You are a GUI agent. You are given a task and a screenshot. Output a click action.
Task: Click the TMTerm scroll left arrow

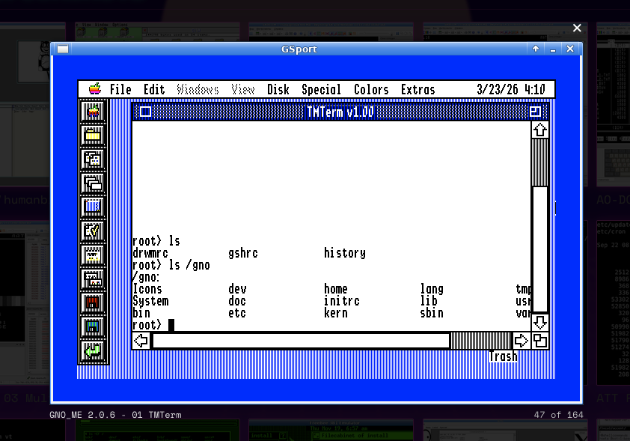coord(141,341)
